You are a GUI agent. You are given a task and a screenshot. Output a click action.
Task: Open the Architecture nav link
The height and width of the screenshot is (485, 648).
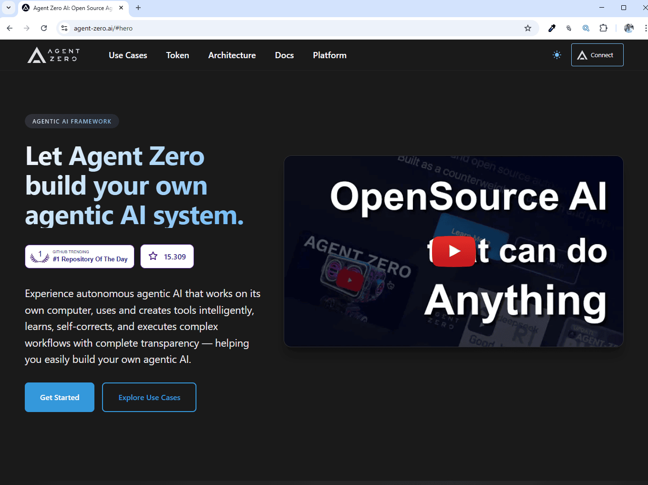[x=232, y=55]
